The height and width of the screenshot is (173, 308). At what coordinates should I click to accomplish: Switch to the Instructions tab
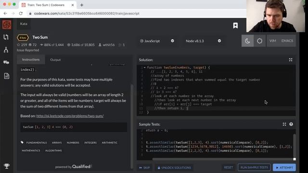click(x=31, y=60)
